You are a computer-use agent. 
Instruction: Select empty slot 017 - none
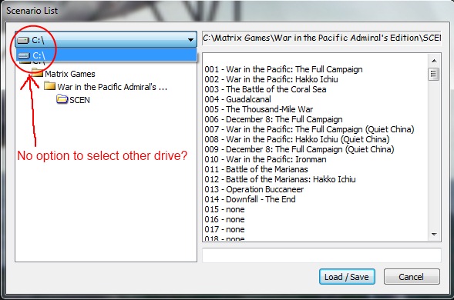[x=224, y=229]
